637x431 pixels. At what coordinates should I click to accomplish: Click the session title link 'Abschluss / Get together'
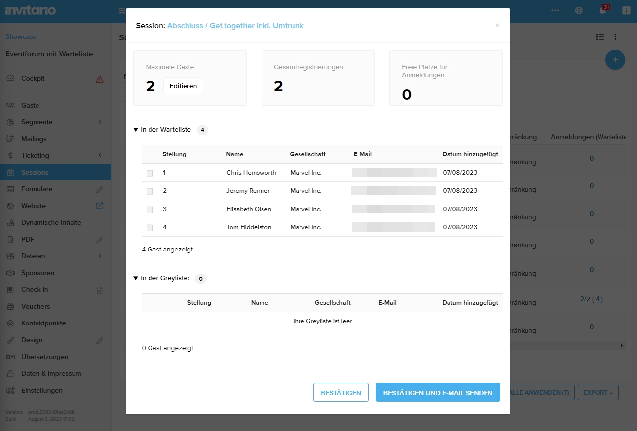235,26
